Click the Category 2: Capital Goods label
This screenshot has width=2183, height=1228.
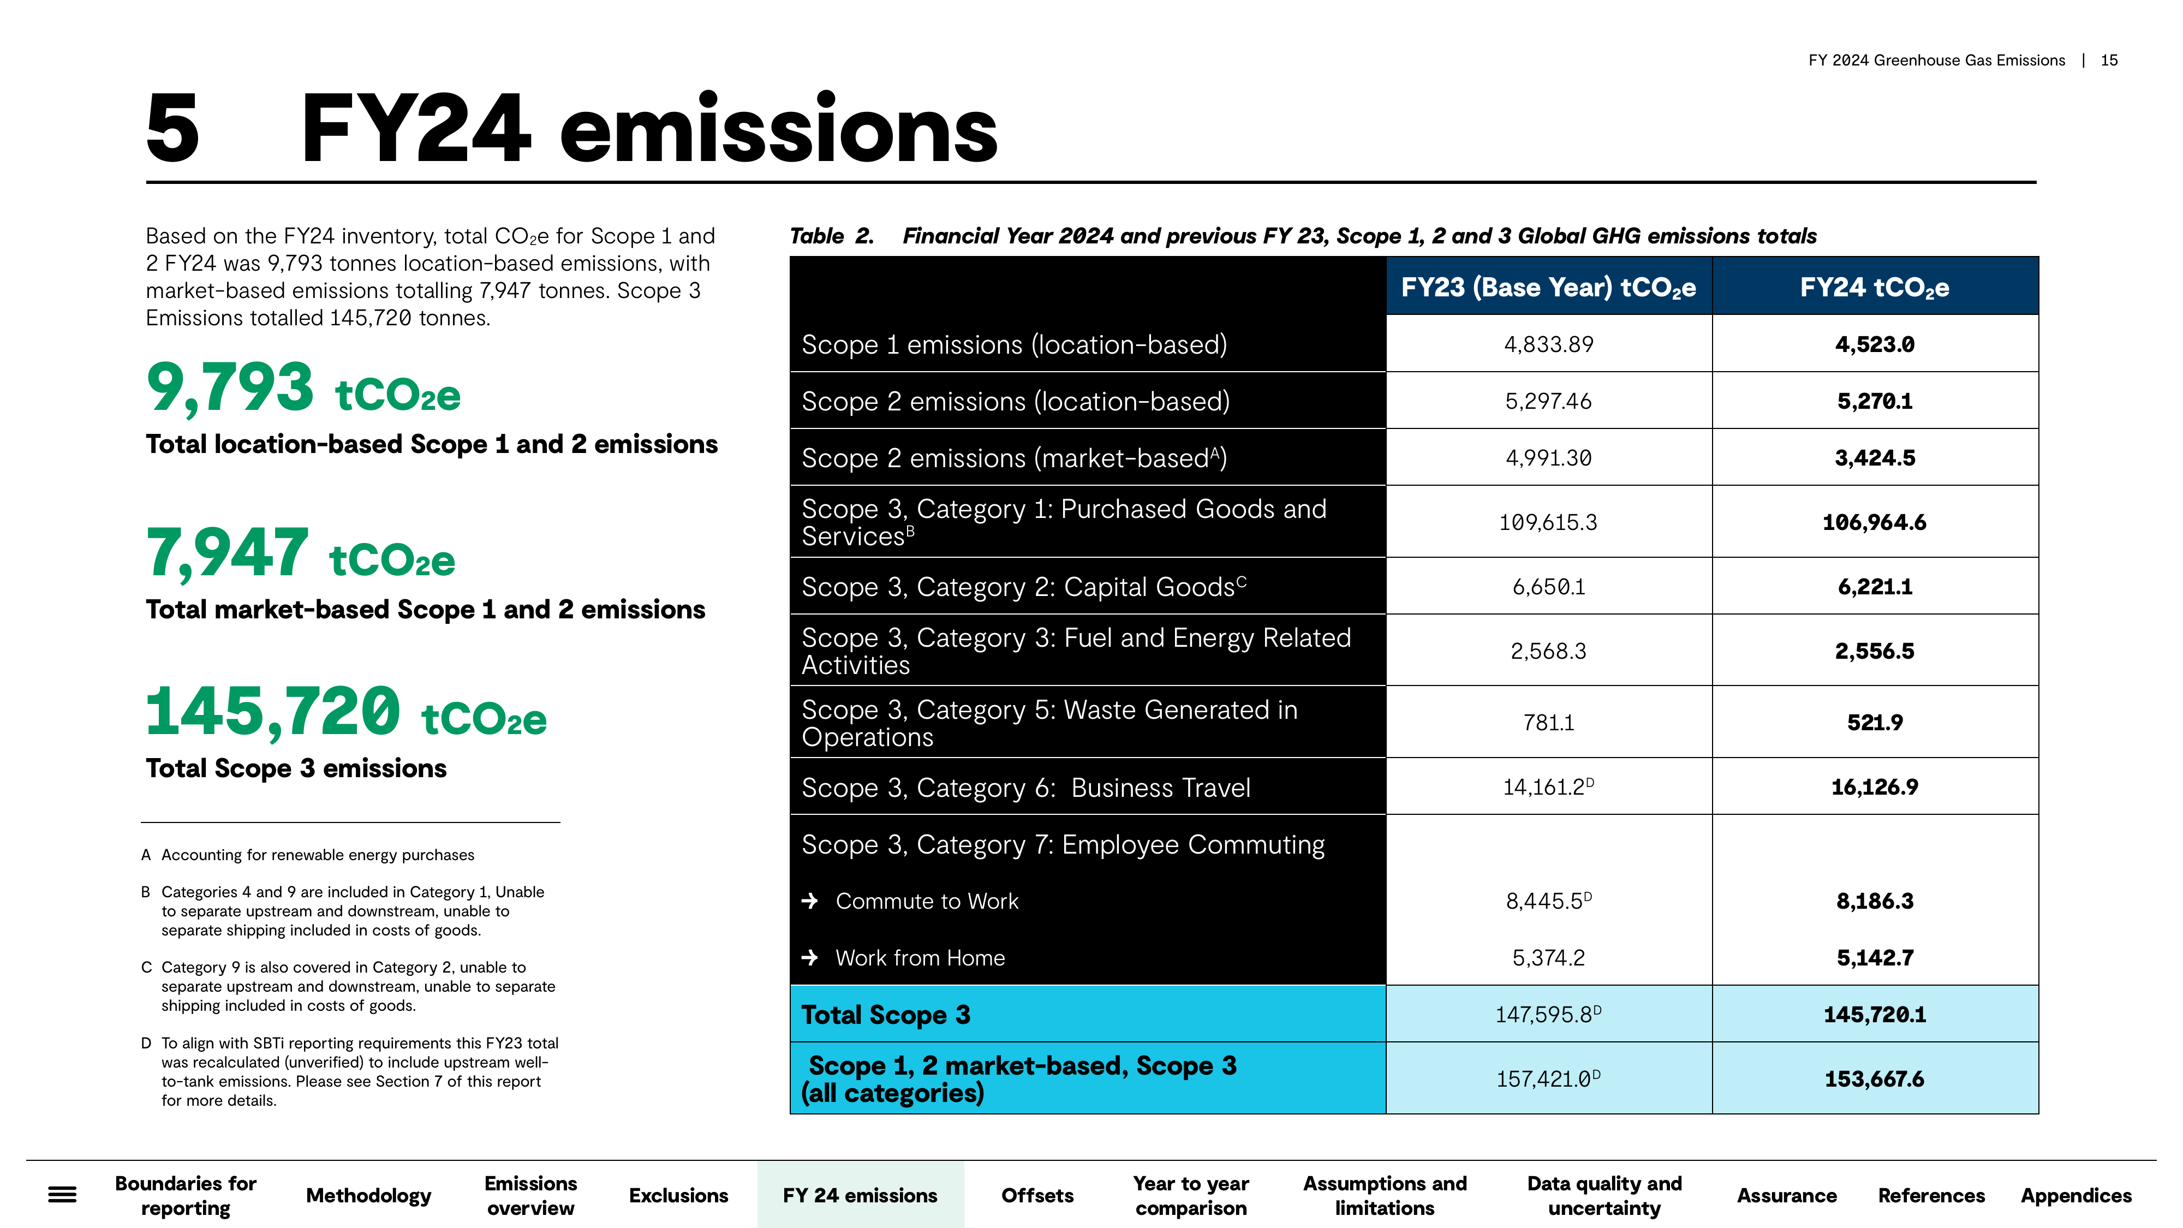point(1024,587)
